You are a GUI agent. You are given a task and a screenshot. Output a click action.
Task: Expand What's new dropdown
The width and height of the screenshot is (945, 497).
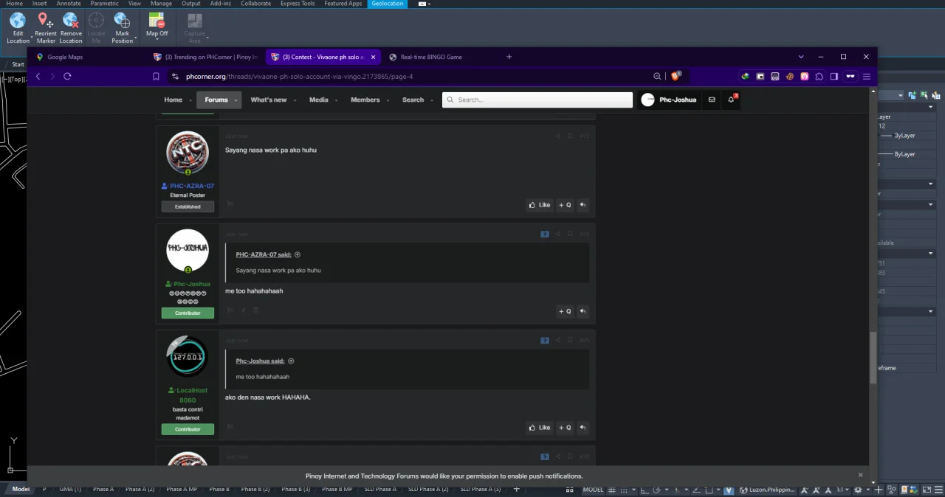[x=295, y=100]
